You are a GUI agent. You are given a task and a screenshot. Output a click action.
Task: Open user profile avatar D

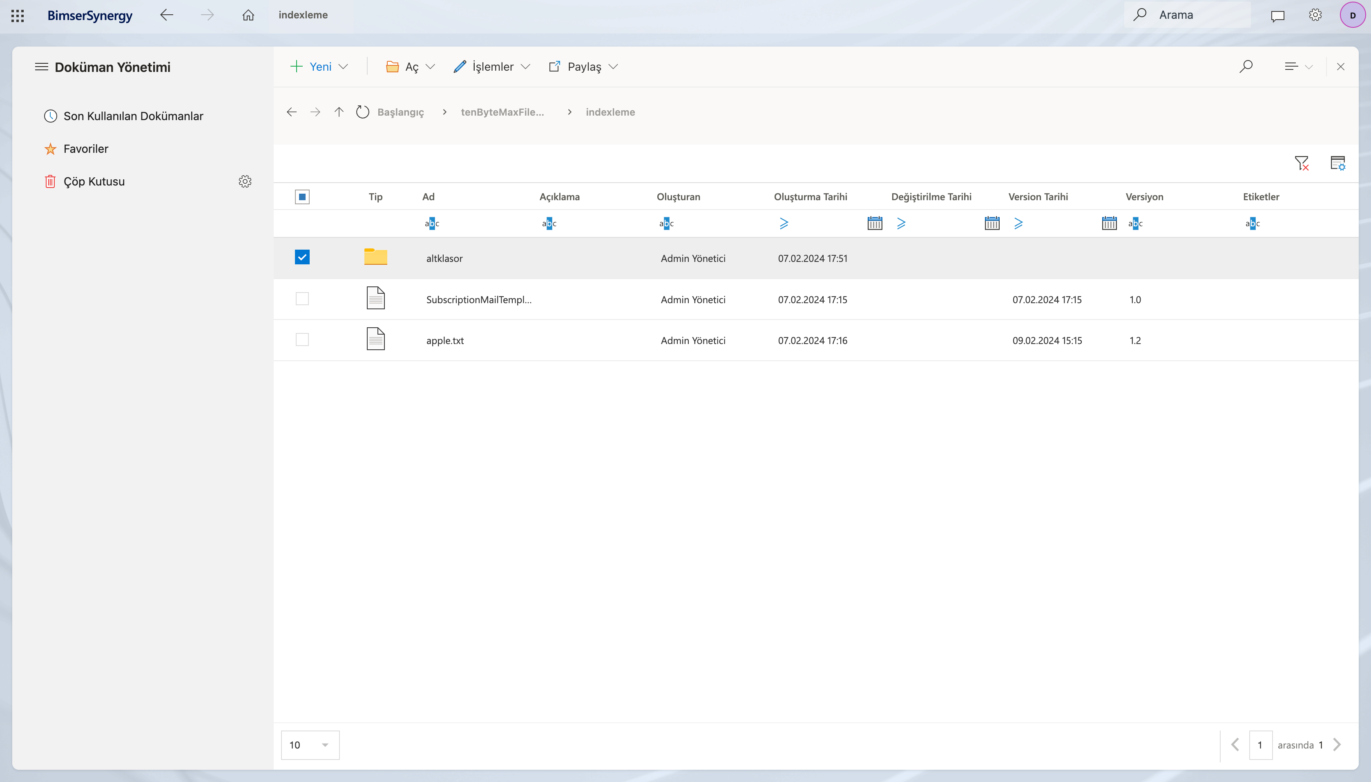(1353, 15)
